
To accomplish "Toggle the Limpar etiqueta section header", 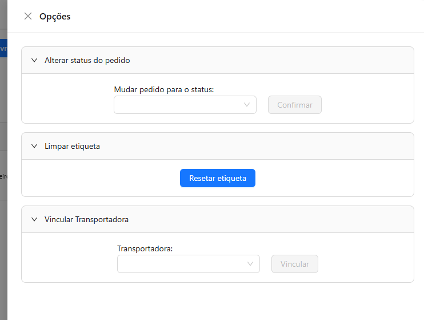I will click(73, 146).
